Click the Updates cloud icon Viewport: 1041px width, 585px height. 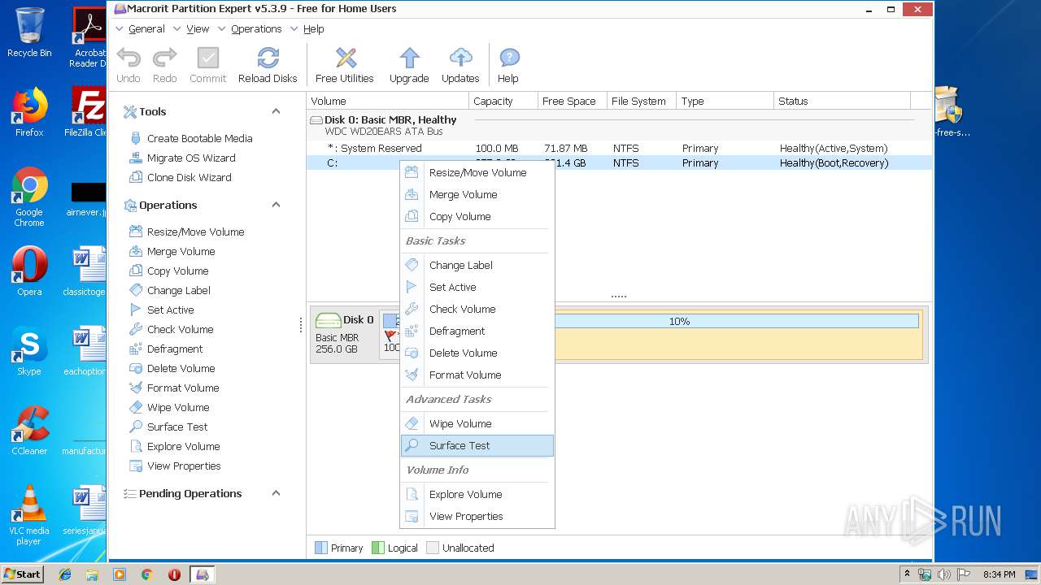click(460, 65)
